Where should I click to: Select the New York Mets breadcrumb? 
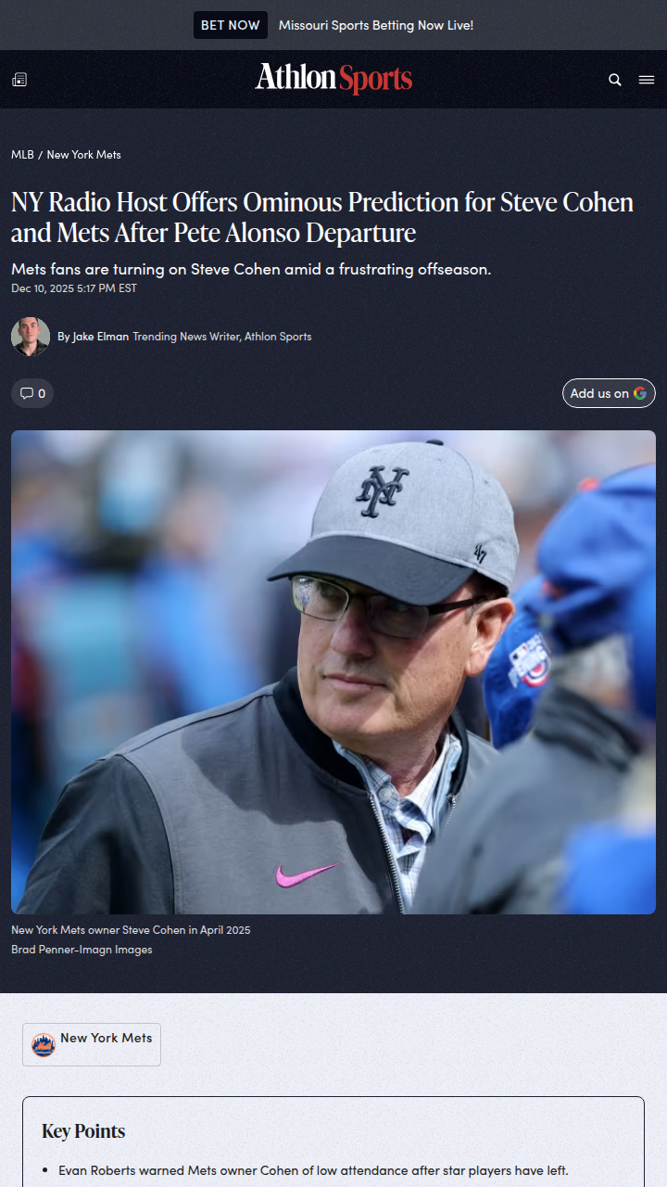pos(83,155)
